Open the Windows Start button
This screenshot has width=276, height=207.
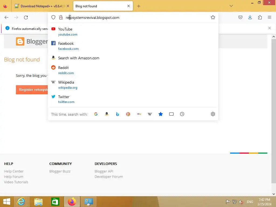tap(7, 202)
